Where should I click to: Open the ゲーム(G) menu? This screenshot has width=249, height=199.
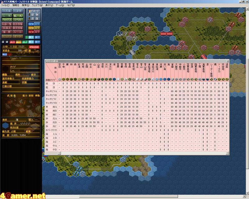[60, 5]
